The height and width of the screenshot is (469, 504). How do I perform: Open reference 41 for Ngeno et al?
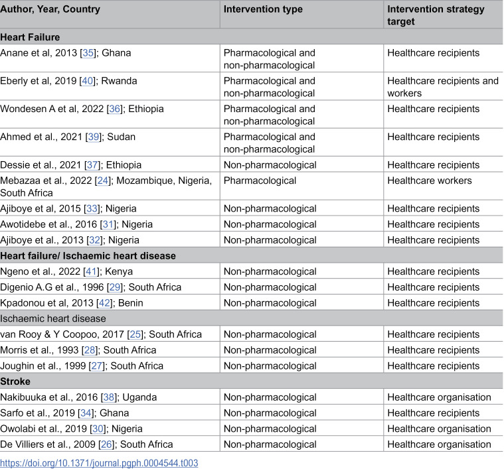click(91, 271)
